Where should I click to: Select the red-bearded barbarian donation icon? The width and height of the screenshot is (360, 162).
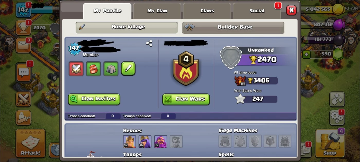pyautogui.click(x=94, y=69)
